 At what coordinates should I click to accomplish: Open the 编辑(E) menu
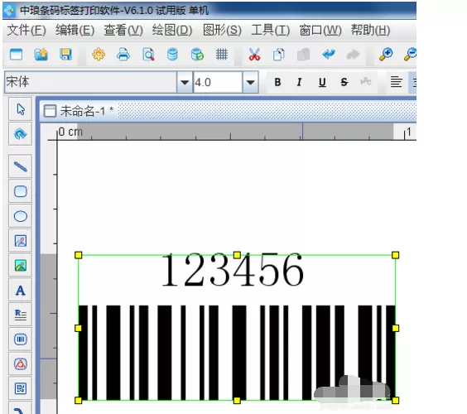75,30
